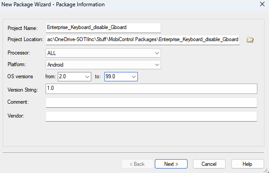Browse for project location folder icon
Viewport: 269px width, 173px height.
tap(250, 40)
